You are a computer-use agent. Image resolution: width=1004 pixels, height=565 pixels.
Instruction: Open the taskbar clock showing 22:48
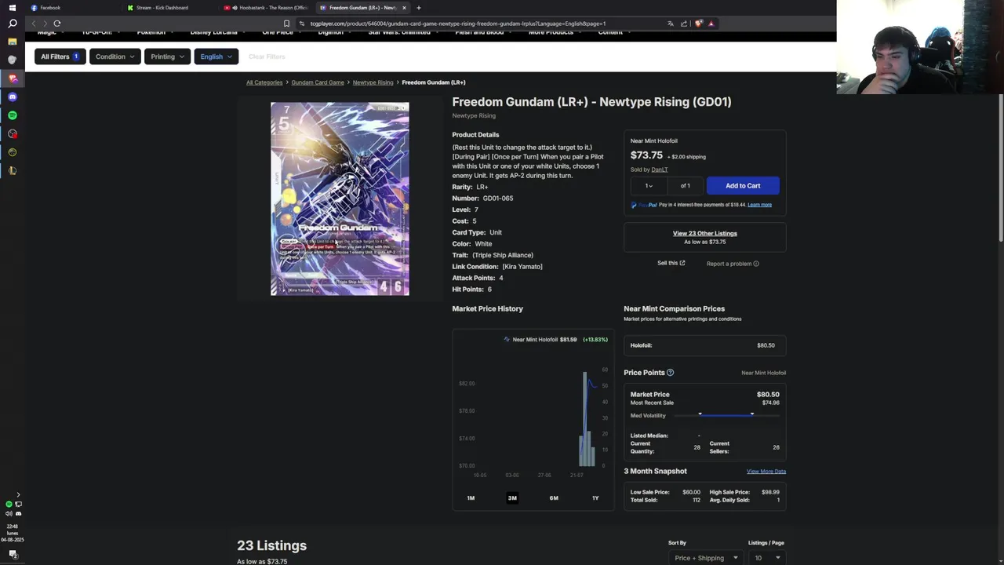(x=12, y=533)
